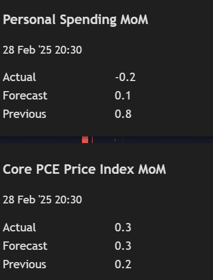Click the red square event marker
This screenshot has height=280, width=213.
coord(85,140)
